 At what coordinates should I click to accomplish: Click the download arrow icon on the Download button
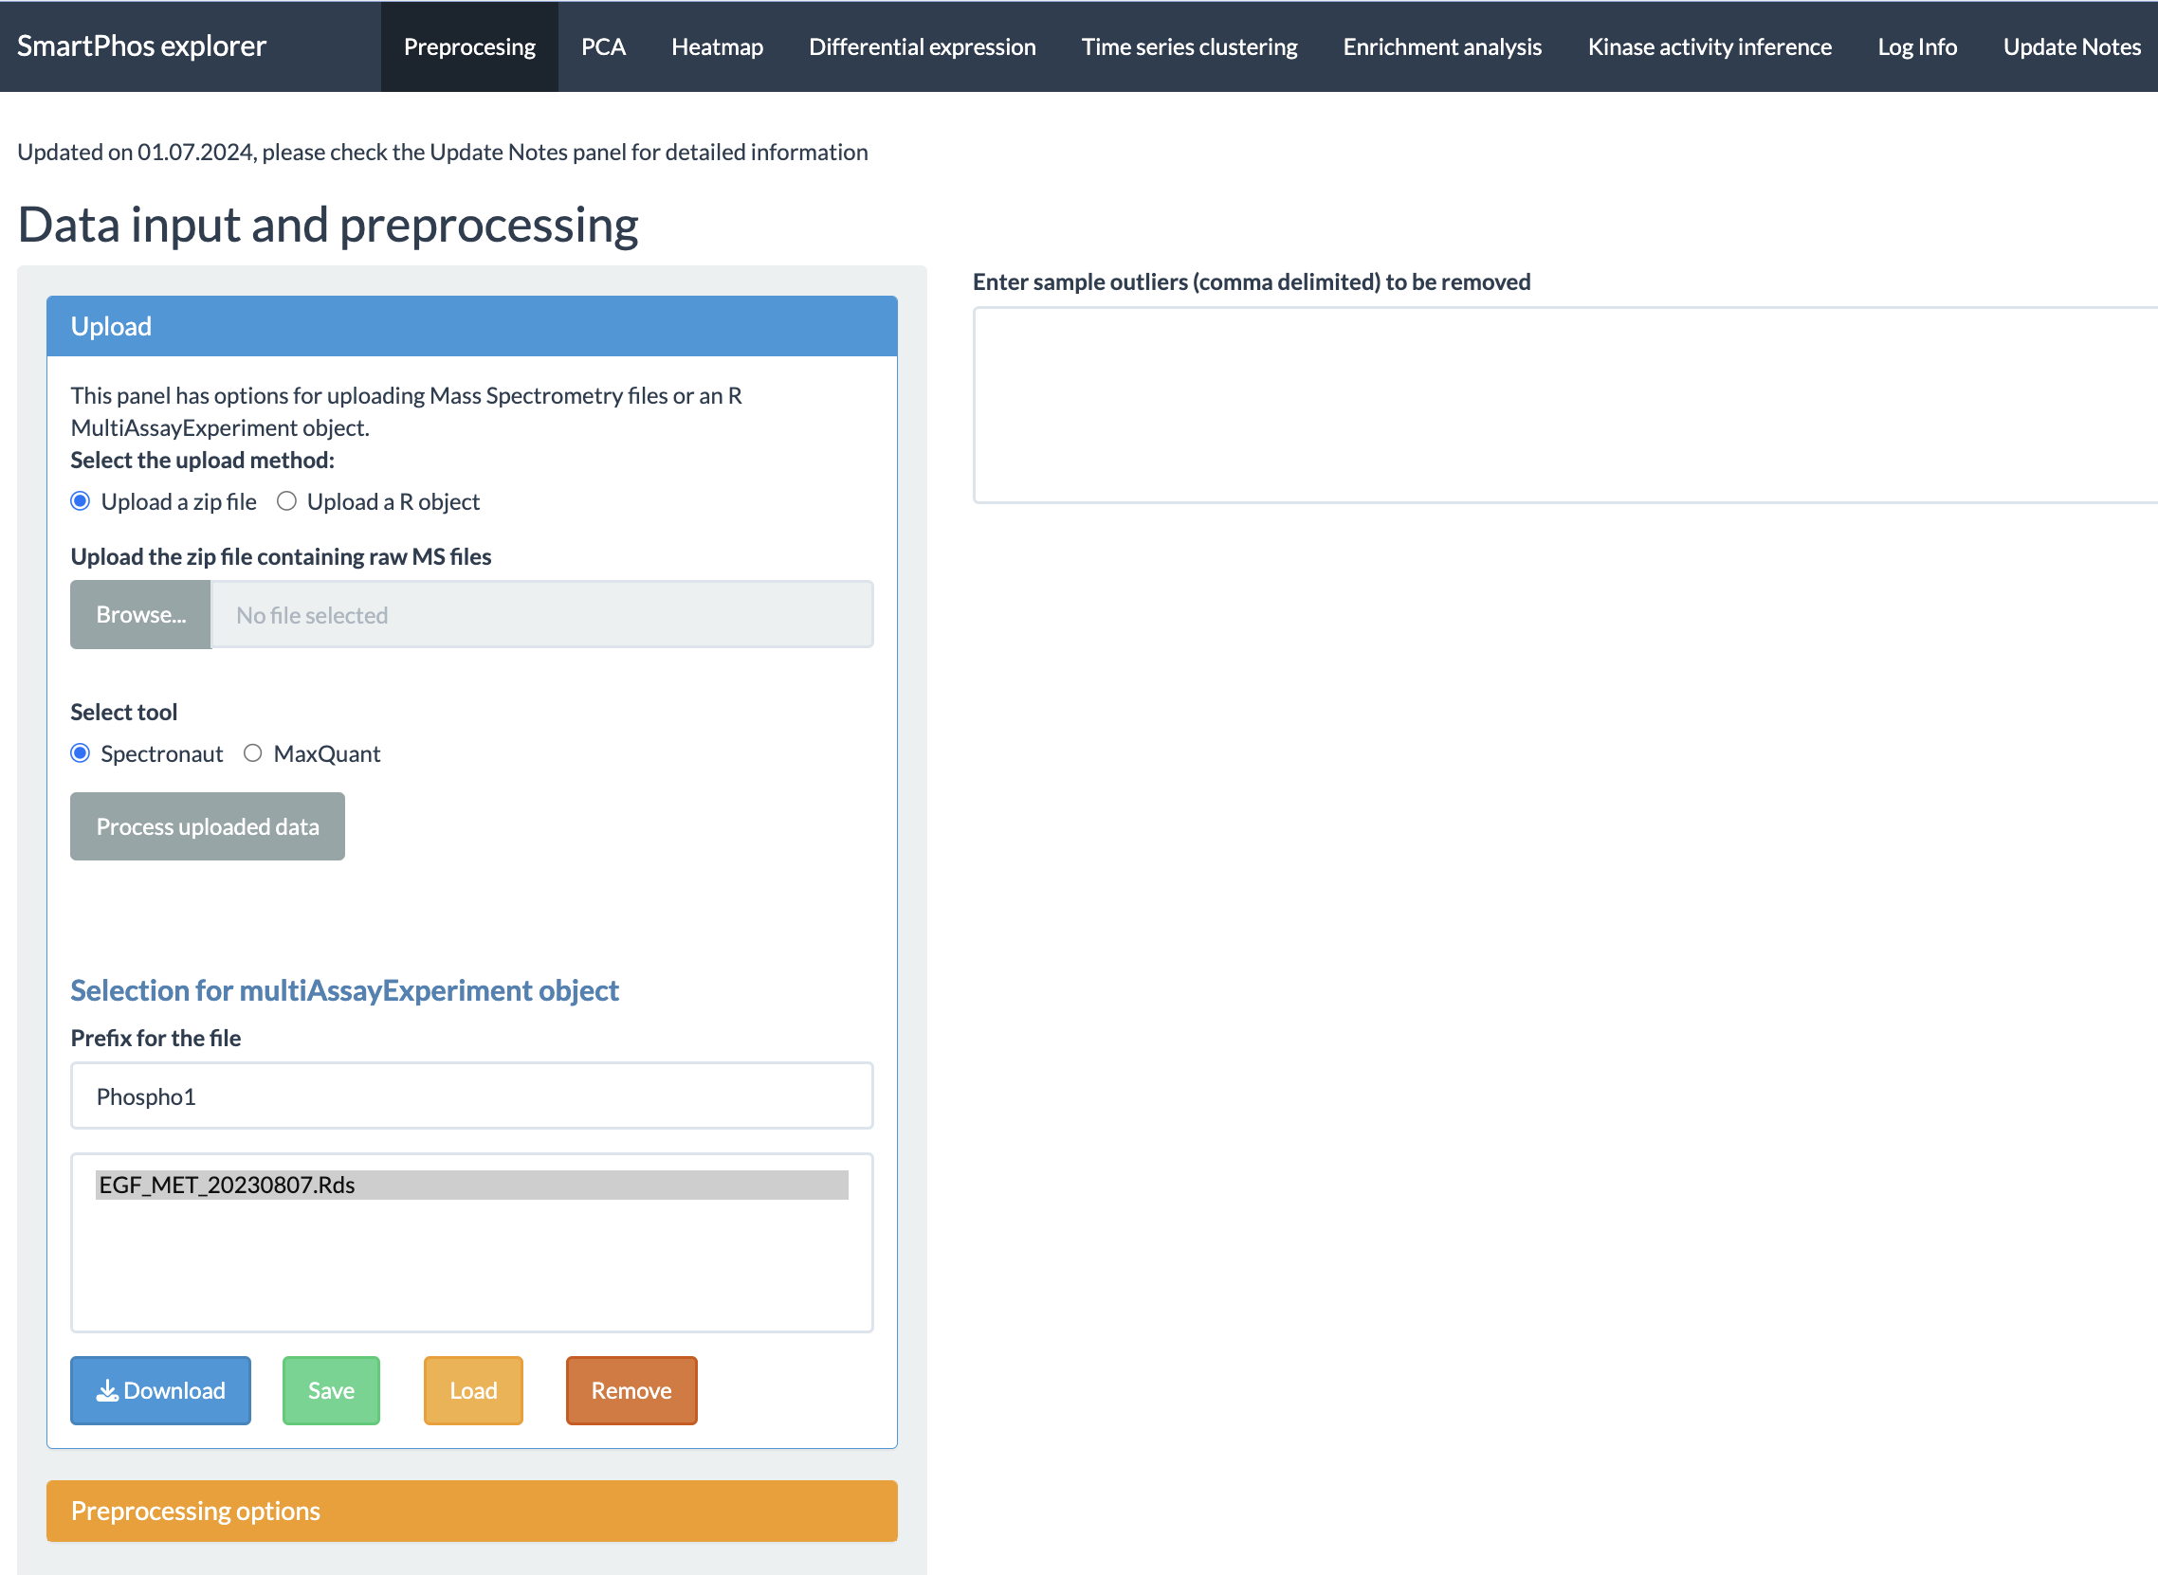107,1391
